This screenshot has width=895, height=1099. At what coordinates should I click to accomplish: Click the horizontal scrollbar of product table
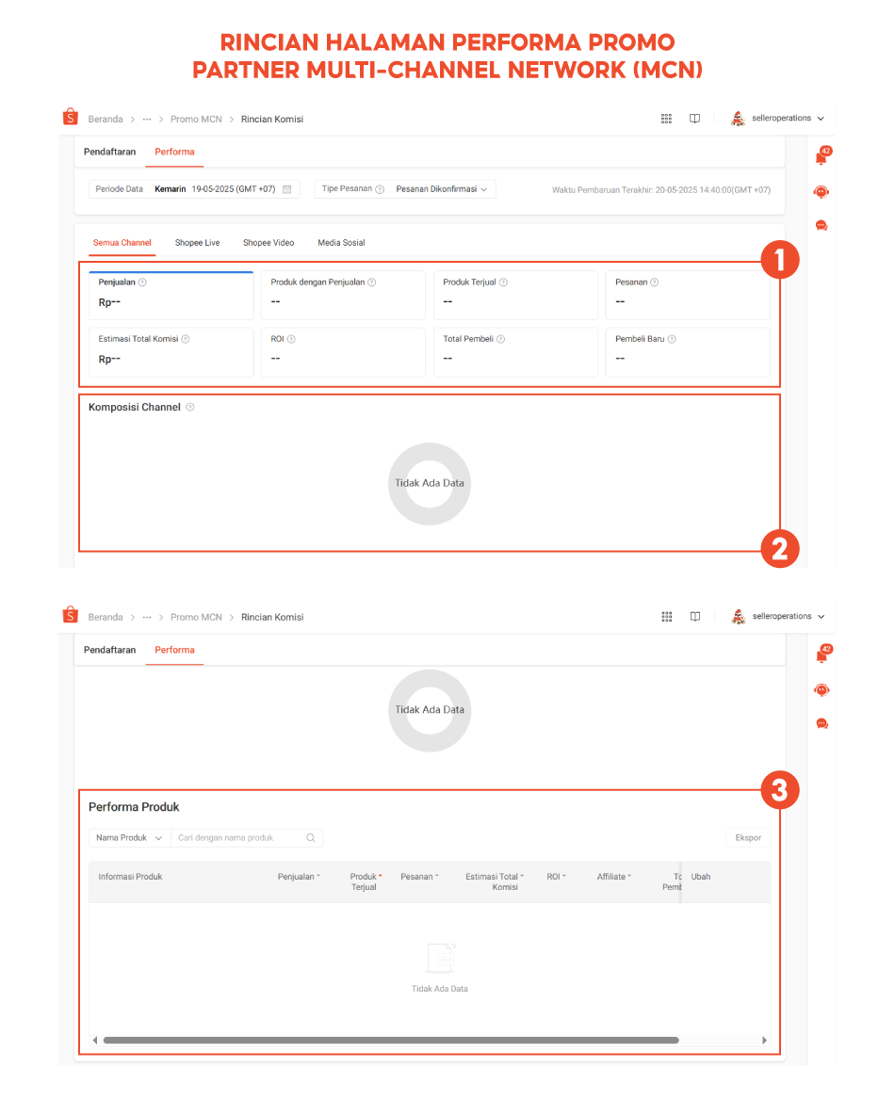tap(391, 1040)
